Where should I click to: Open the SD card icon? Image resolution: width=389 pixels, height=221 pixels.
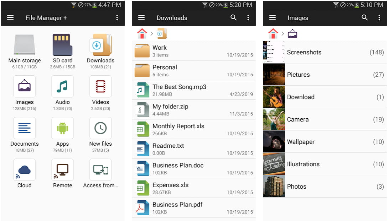62,45
